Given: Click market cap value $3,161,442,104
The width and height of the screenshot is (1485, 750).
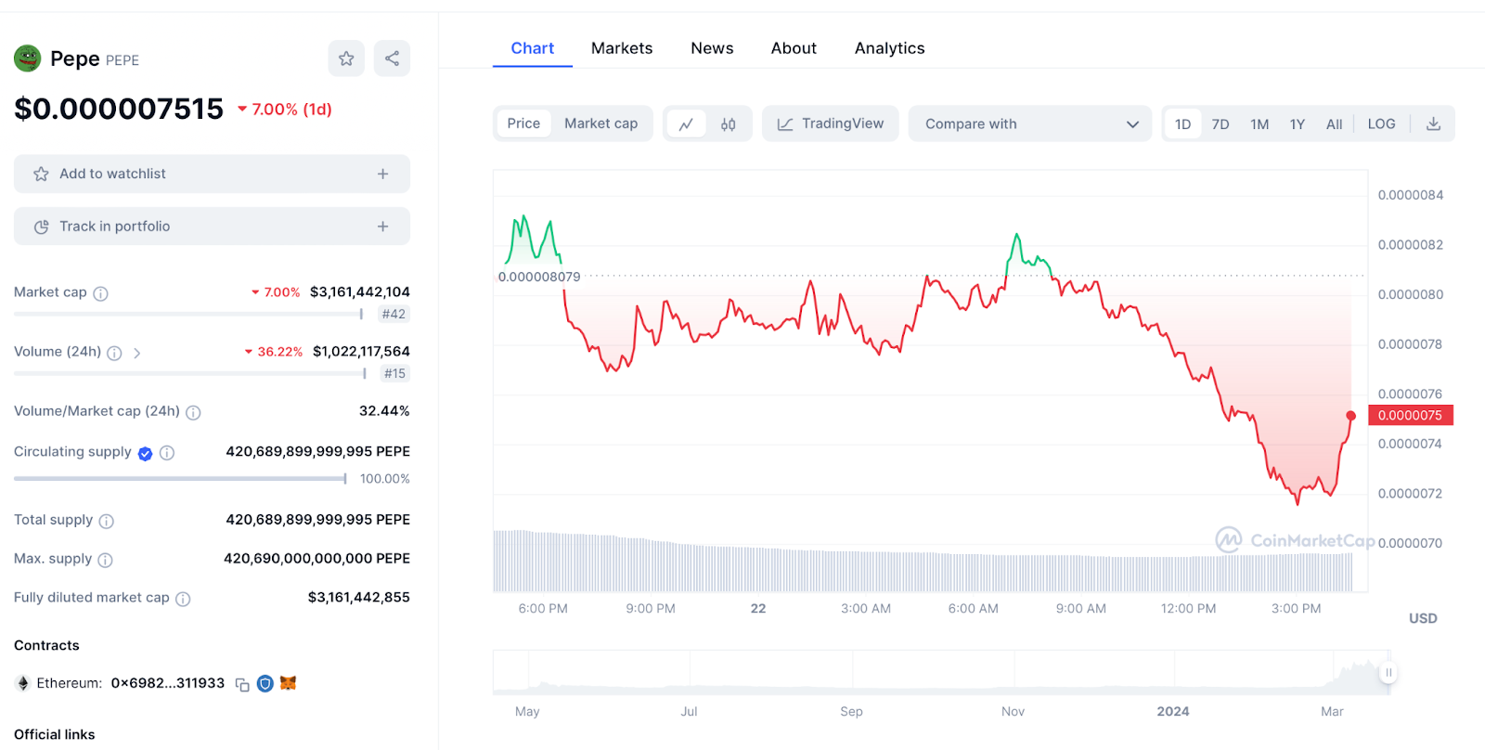Looking at the screenshot, I should coord(360,291).
